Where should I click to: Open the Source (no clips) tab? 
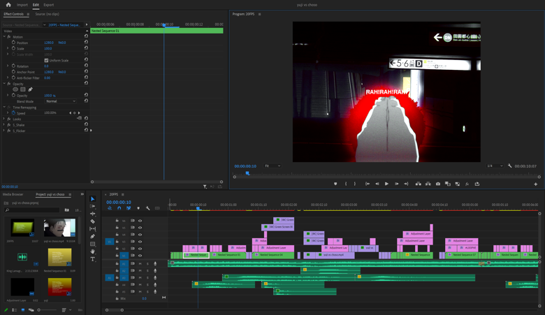pyautogui.click(x=48, y=14)
